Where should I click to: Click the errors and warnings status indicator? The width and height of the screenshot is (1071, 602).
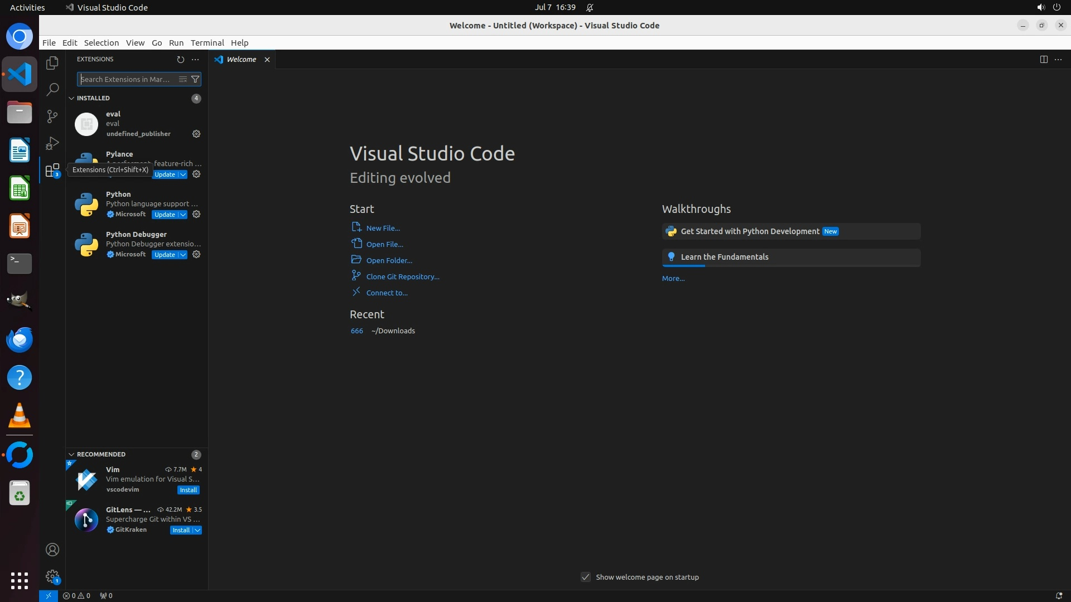pyautogui.click(x=76, y=595)
